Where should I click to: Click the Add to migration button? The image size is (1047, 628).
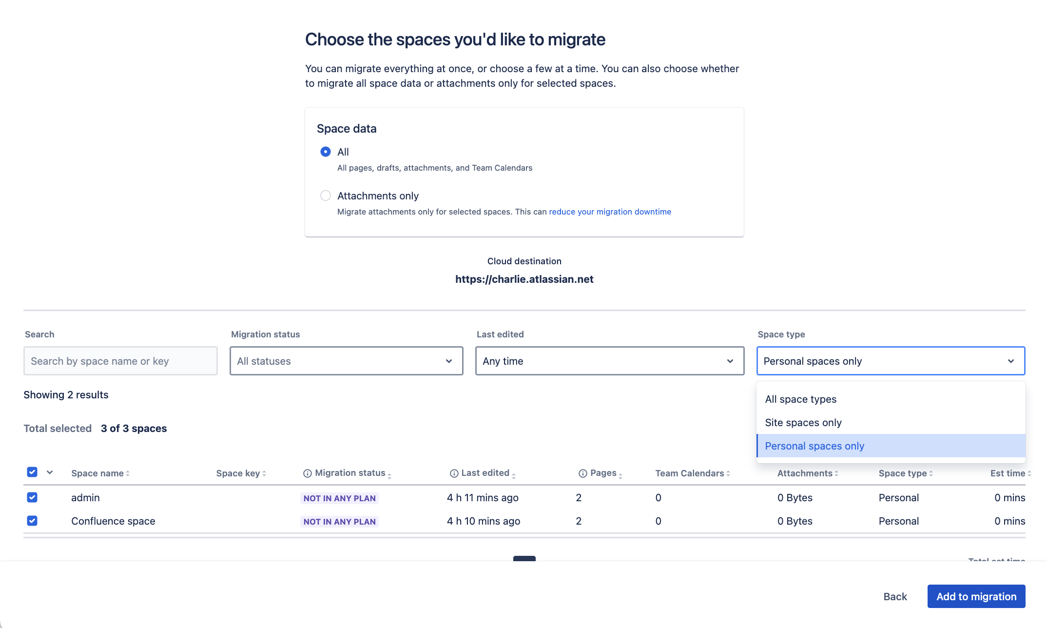coord(976,596)
